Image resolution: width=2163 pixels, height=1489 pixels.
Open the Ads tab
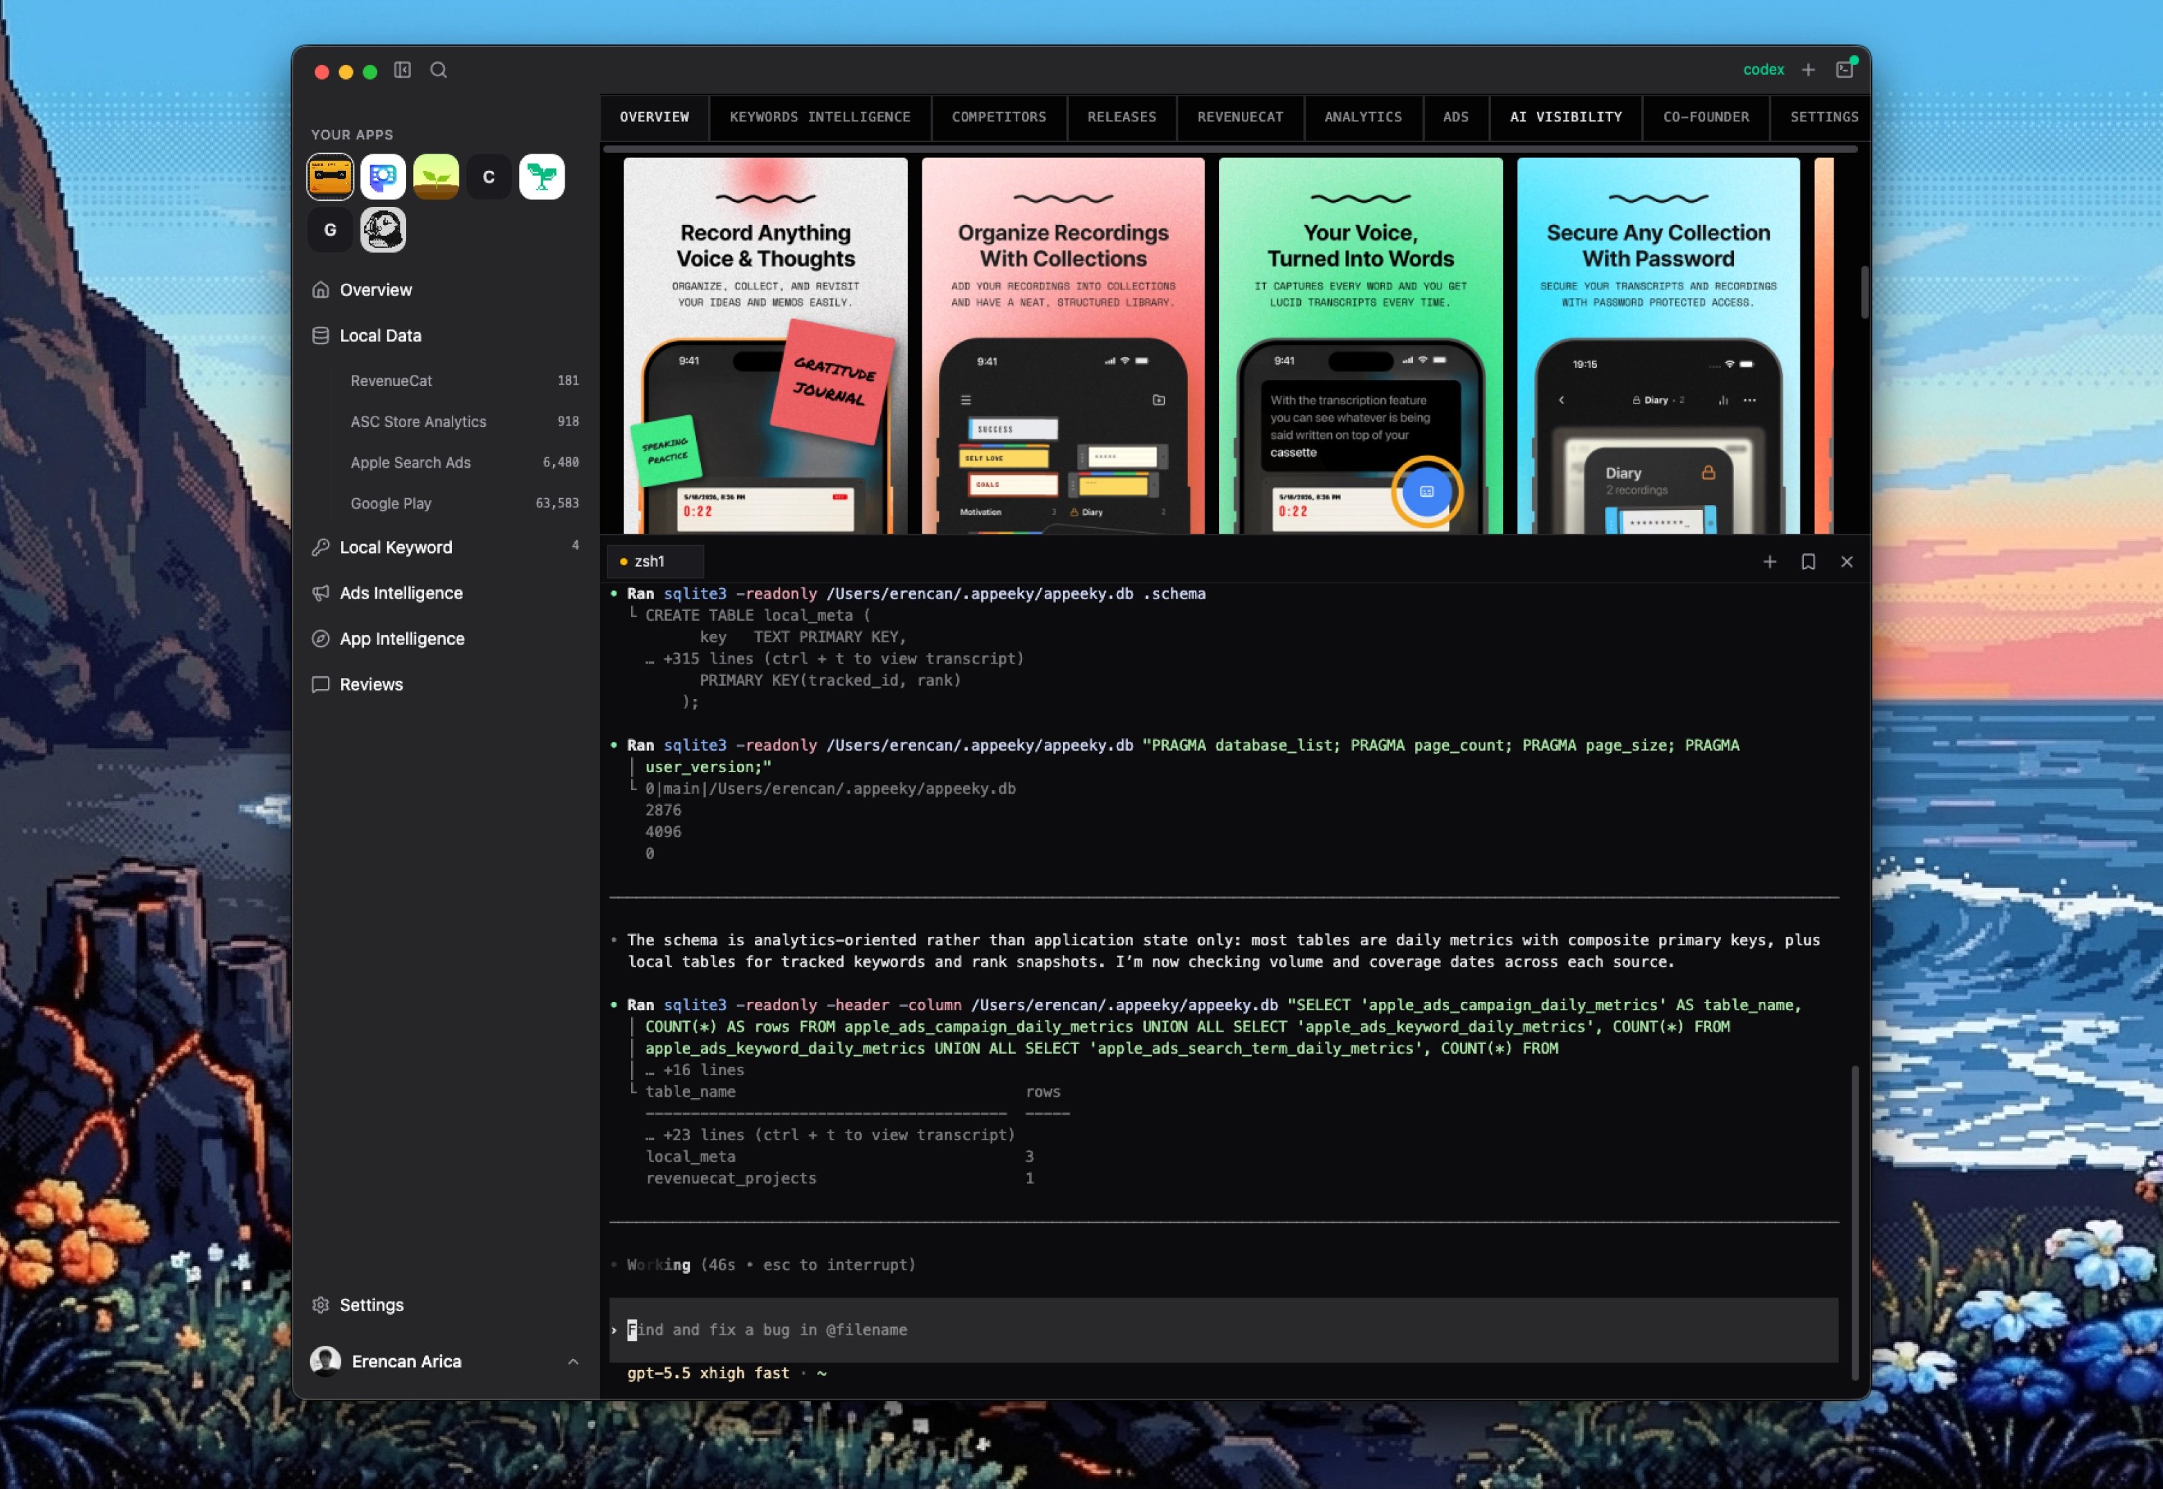[1456, 118]
